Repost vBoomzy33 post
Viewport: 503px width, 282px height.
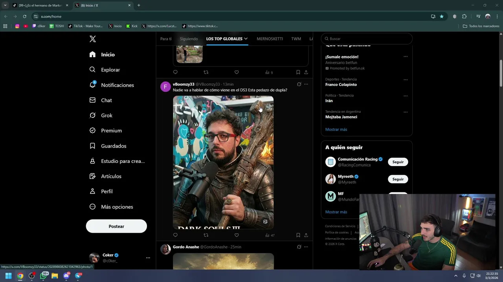pos(206,235)
